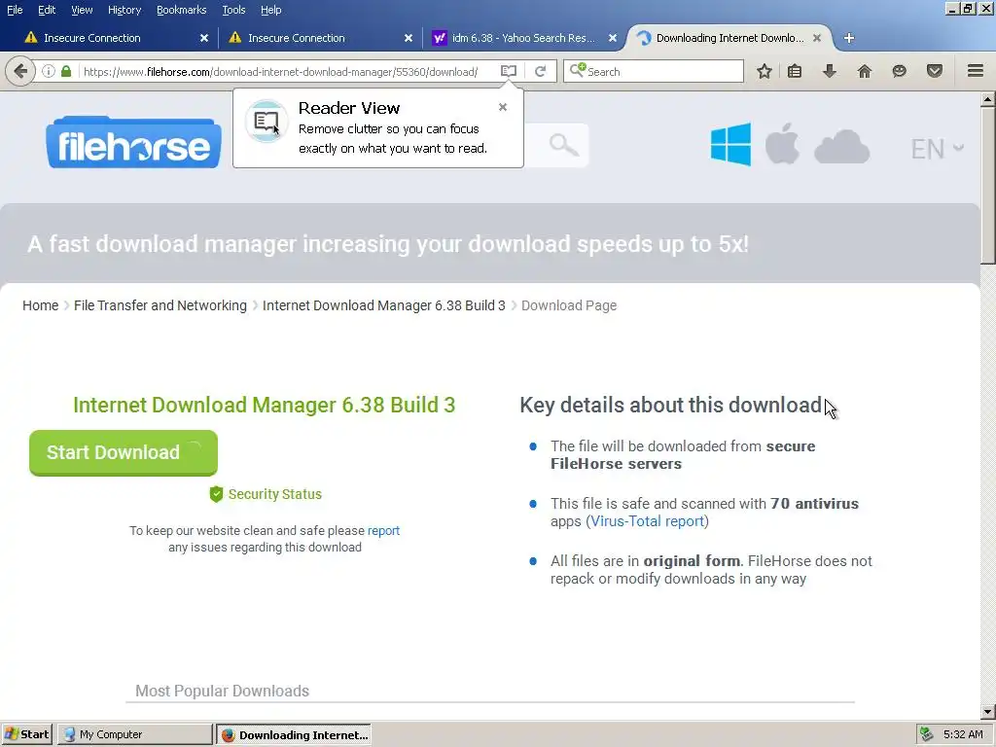Toggle Reader View icon in address bar

[x=508, y=71]
